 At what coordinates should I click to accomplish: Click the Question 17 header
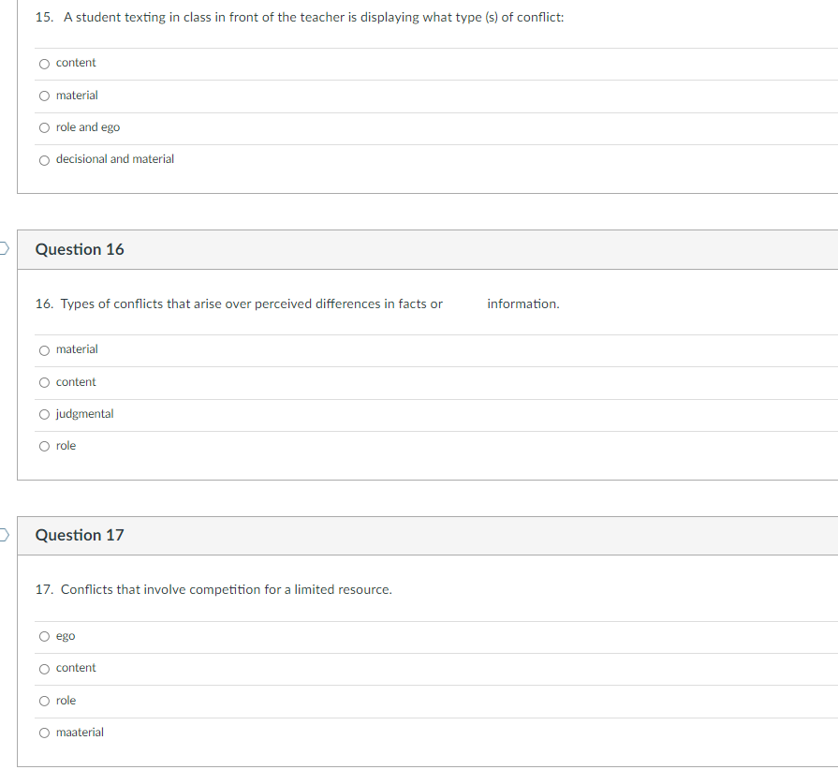click(x=80, y=535)
